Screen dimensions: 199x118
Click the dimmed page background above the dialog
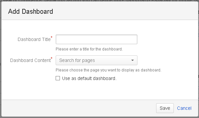pos(99,1)
